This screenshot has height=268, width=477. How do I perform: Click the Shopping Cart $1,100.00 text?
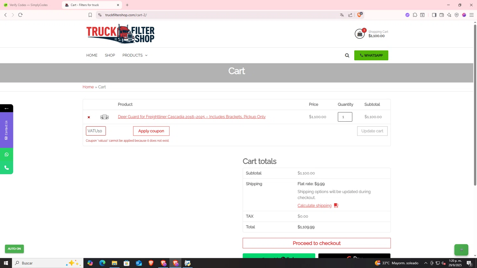click(x=378, y=34)
